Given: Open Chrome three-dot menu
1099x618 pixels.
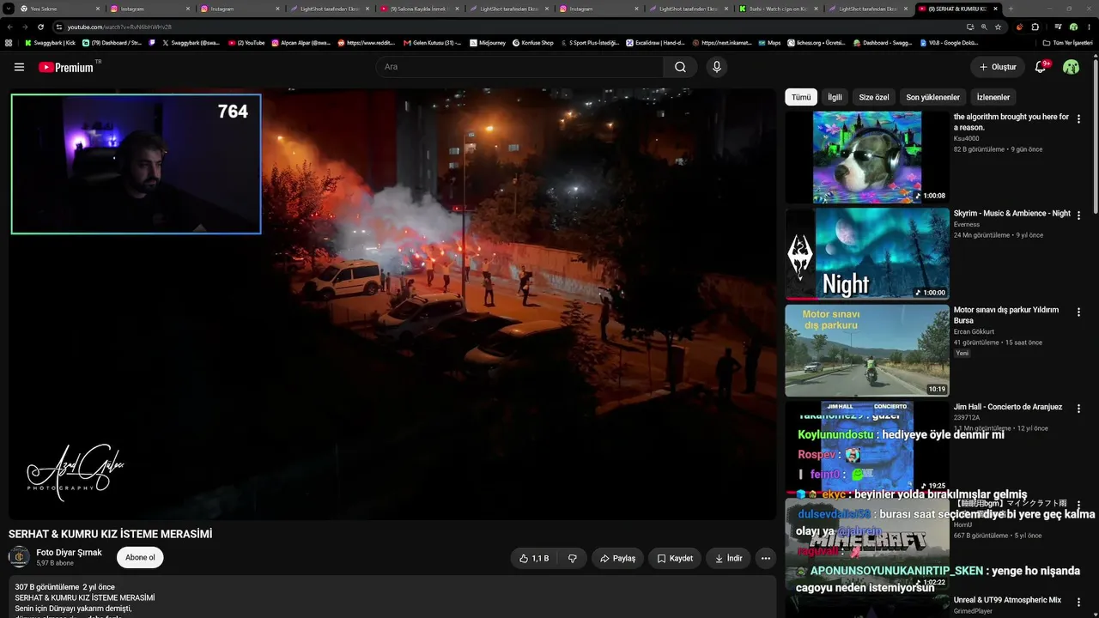Looking at the screenshot, I should [x=1089, y=27].
